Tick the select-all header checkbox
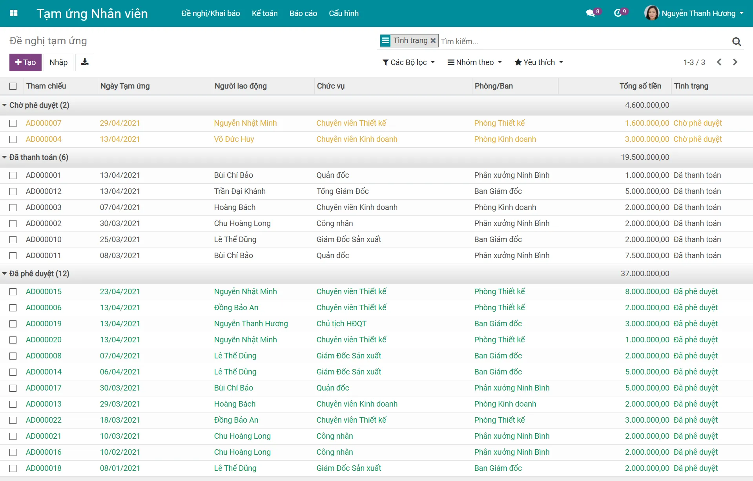 (x=13, y=86)
